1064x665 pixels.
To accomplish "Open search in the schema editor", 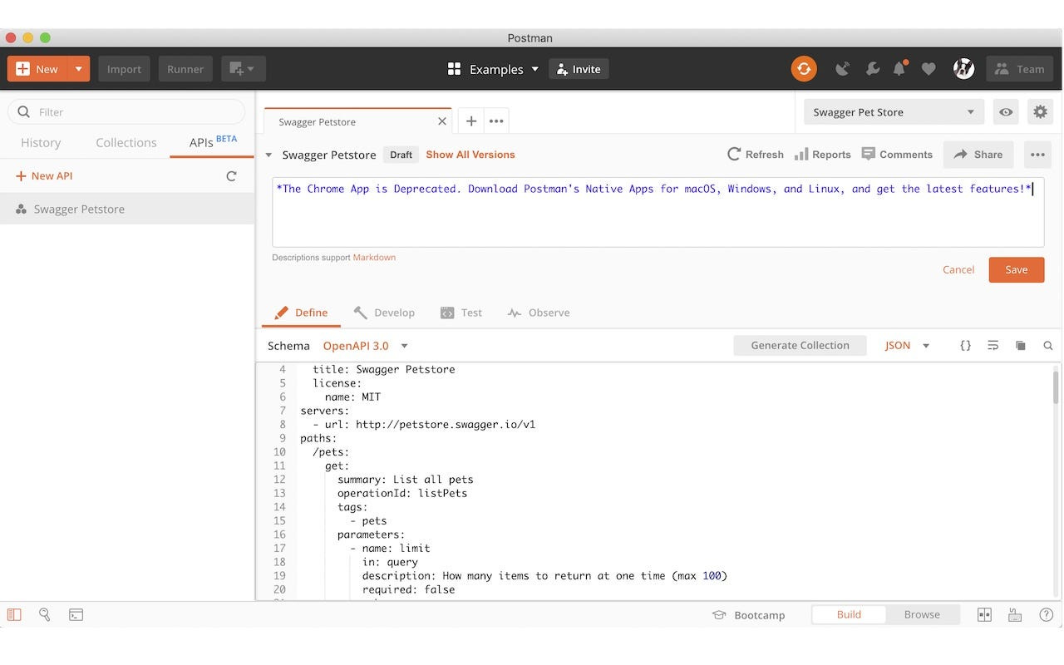I will 1047,345.
